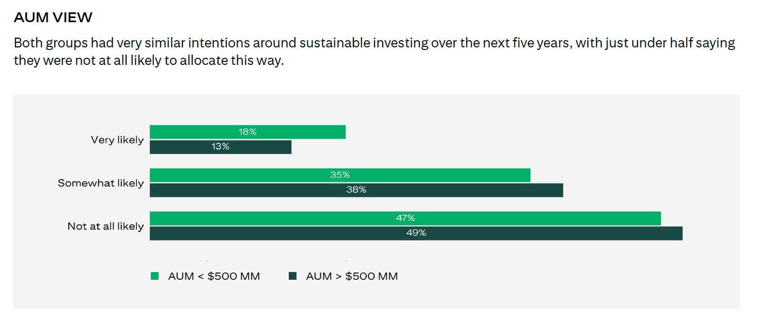
Task: Click the '47%' data label text
Action: coord(406,218)
